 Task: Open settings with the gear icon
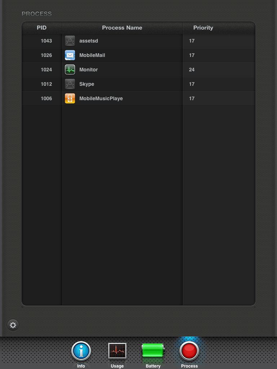coord(13,325)
